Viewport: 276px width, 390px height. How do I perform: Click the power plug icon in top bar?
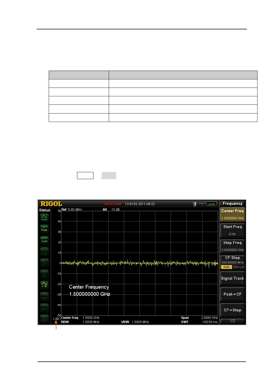195,204
